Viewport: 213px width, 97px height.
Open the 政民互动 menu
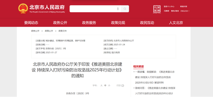147,23
